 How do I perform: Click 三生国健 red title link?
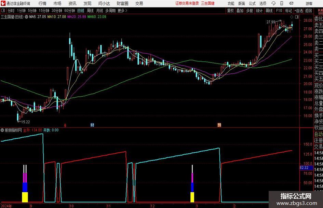[x=208, y=3]
